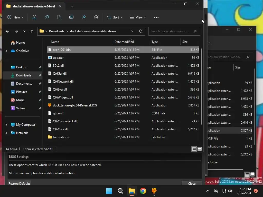Viewport: 263px width, 197px height.
Task: Switch to large thumbnails view icon
Action: click(199, 149)
